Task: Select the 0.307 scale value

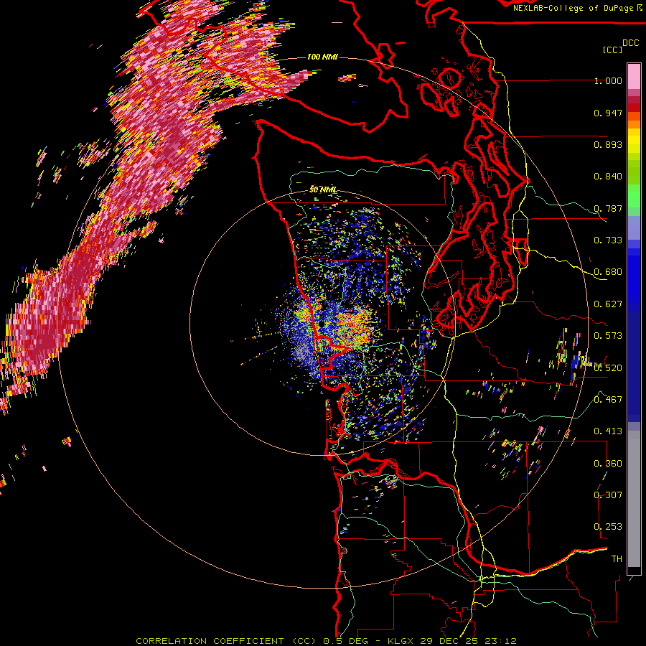Action: click(608, 495)
